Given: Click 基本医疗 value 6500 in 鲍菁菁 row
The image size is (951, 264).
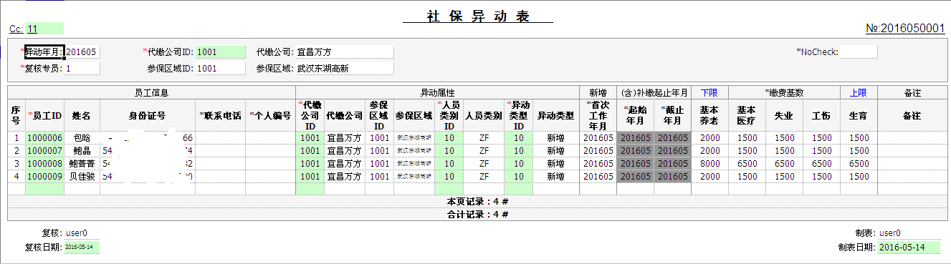Looking at the screenshot, I should (747, 164).
